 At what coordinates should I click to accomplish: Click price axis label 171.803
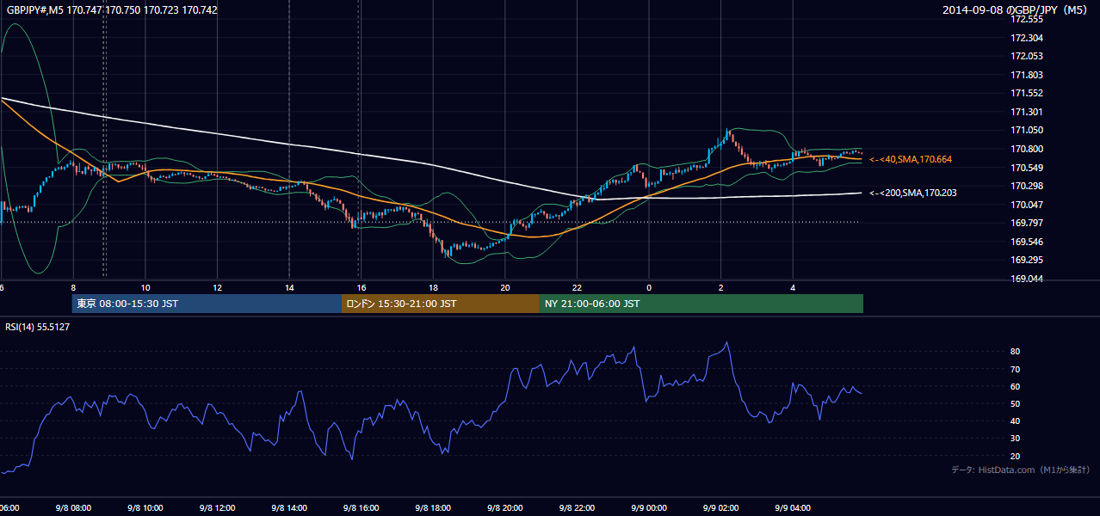(x=1027, y=75)
